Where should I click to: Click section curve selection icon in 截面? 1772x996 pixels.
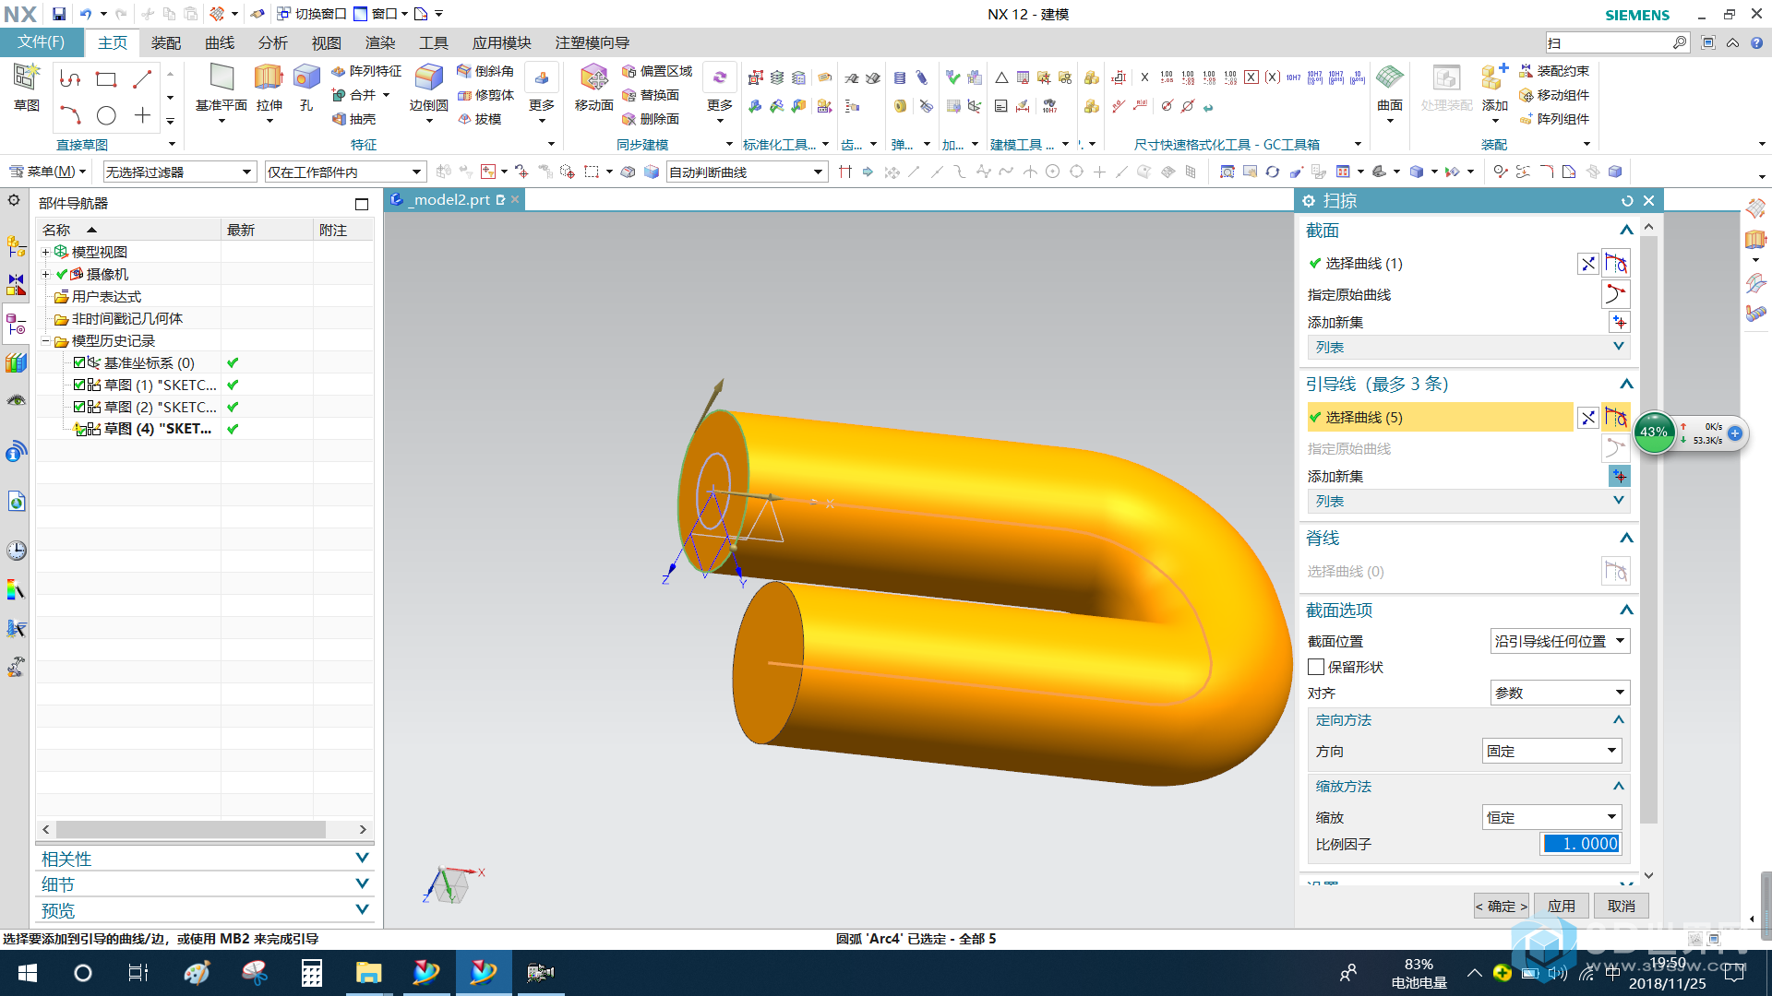[1615, 263]
